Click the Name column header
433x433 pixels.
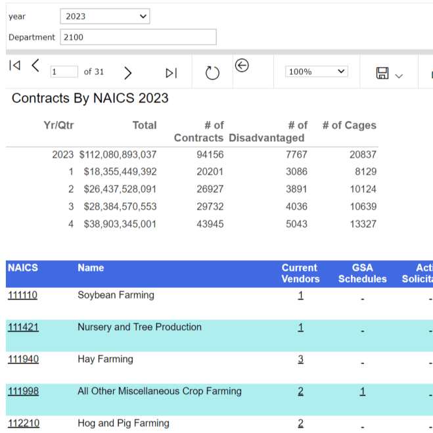coord(91,268)
